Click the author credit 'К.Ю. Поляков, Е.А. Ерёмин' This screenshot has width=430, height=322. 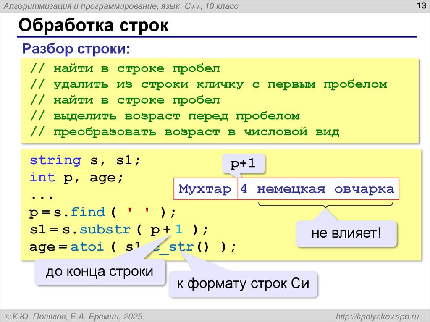pyautogui.click(x=73, y=314)
